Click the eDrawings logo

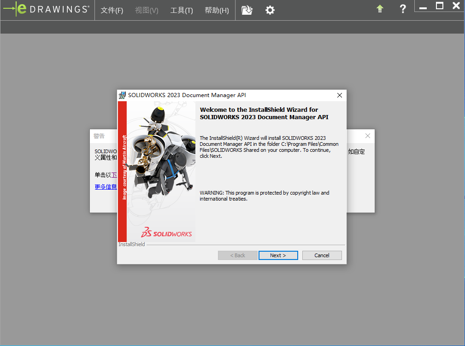[46, 9]
